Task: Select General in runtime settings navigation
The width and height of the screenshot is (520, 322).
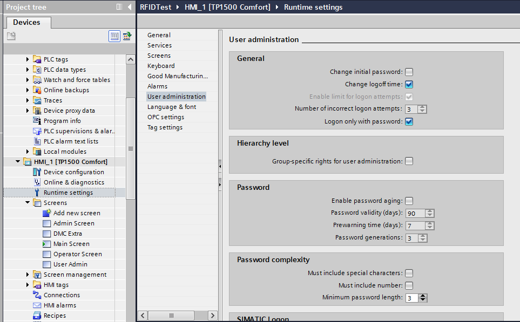Action: (159, 35)
